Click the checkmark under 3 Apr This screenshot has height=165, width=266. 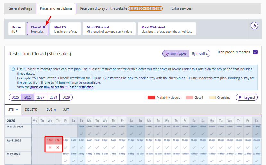(x=66, y=147)
